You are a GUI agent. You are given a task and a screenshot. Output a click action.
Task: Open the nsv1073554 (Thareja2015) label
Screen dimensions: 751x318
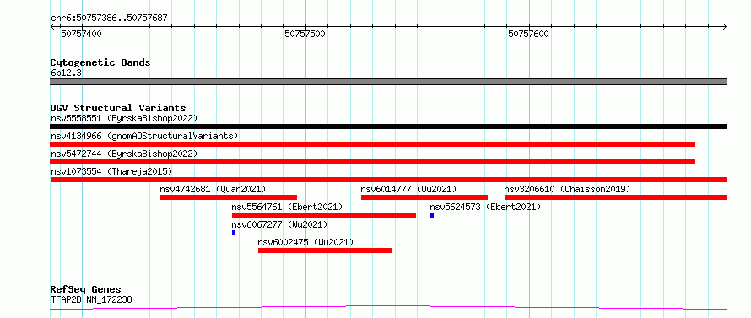click(x=111, y=171)
